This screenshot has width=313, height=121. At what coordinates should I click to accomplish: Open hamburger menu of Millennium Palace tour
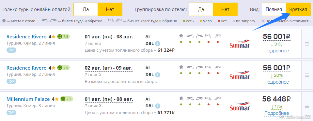307,106
